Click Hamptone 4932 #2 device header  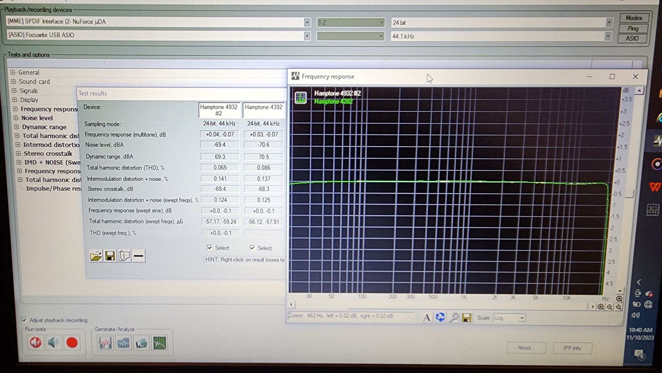(x=219, y=110)
